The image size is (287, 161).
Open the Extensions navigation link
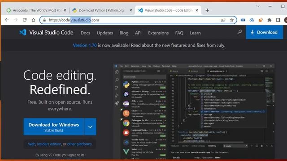158,33
